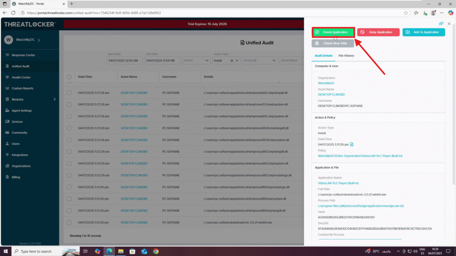Switch to Audit Details tab

323,56
